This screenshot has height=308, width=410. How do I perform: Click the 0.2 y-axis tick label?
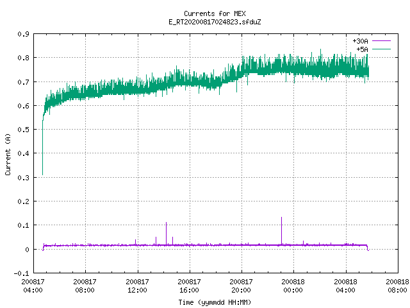pos(23,201)
